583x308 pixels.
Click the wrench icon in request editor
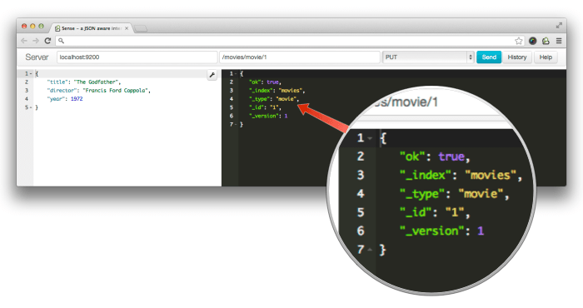(x=212, y=75)
